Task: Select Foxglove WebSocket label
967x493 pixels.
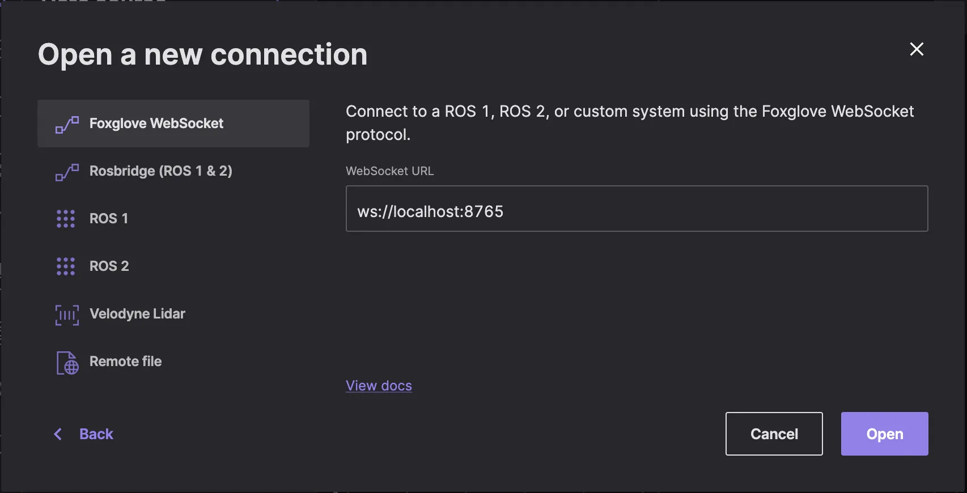Action: [156, 124]
